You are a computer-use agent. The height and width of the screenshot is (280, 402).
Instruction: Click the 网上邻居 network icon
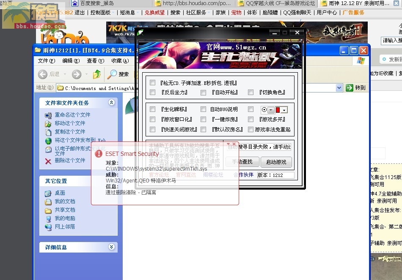(x=48, y=227)
